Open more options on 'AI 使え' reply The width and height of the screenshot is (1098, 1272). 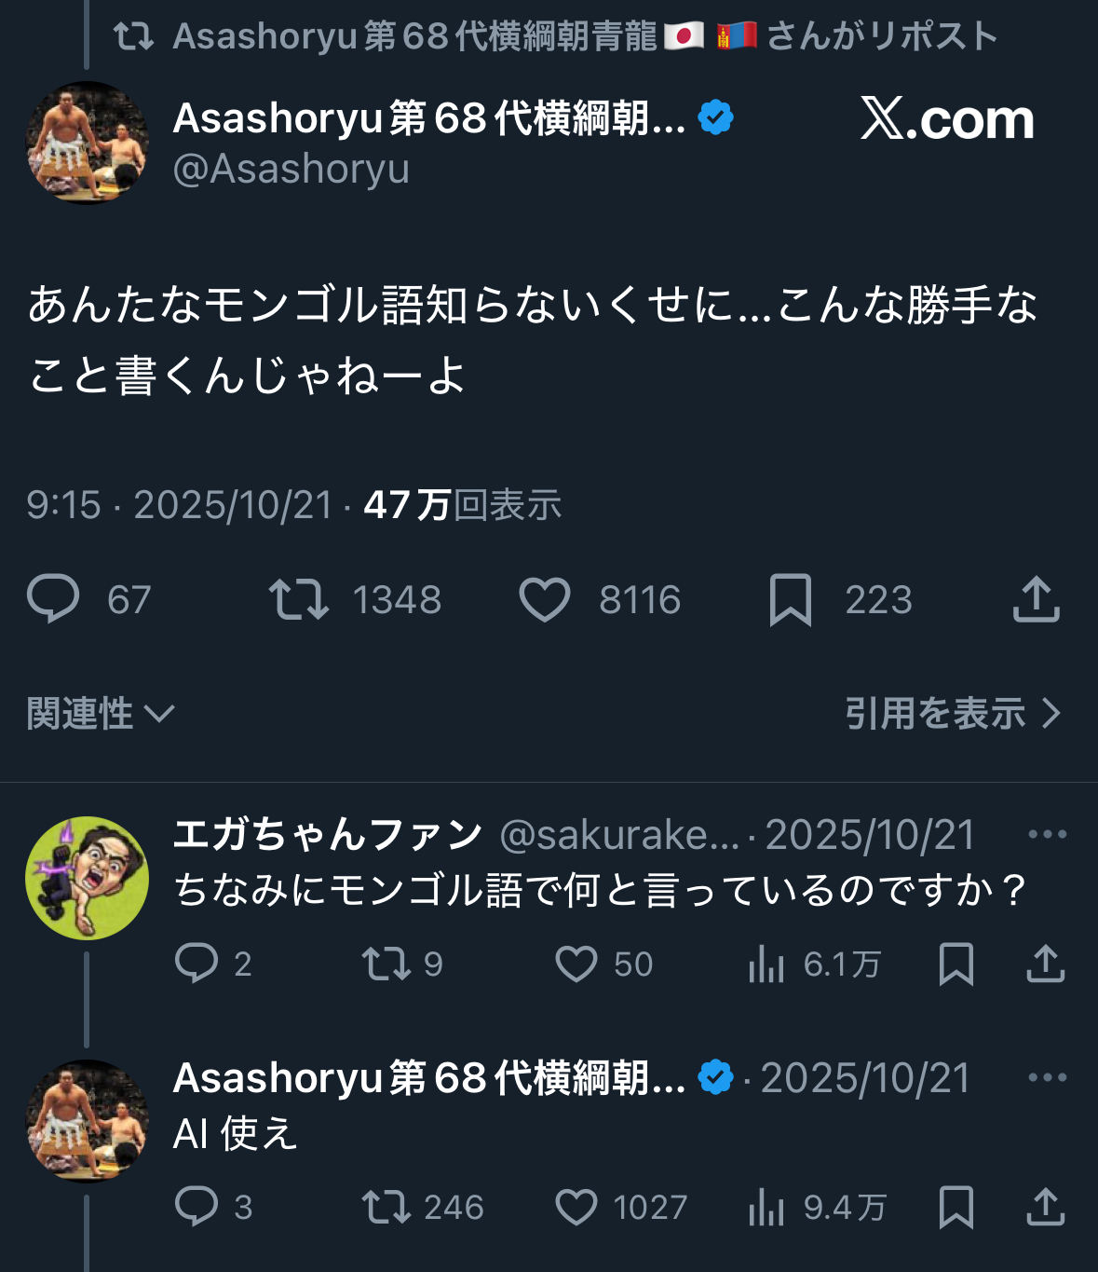tap(1047, 1077)
